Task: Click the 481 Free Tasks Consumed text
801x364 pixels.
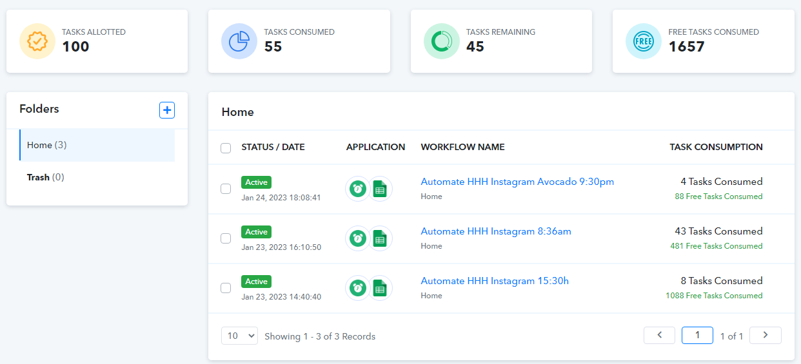Action: pyautogui.click(x=717, y=246)
